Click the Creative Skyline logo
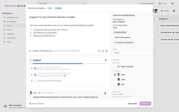The image size is (179, 112). click(15, 6)
